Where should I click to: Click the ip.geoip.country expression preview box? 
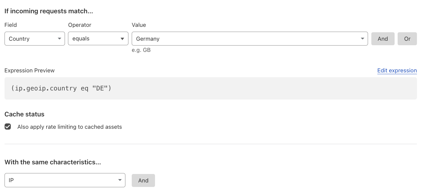click(211, 88)
